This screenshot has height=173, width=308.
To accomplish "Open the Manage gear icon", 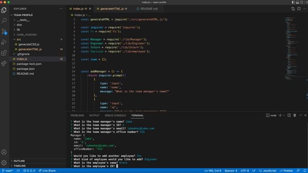I will pyautogui.click(x=4, y=162).
